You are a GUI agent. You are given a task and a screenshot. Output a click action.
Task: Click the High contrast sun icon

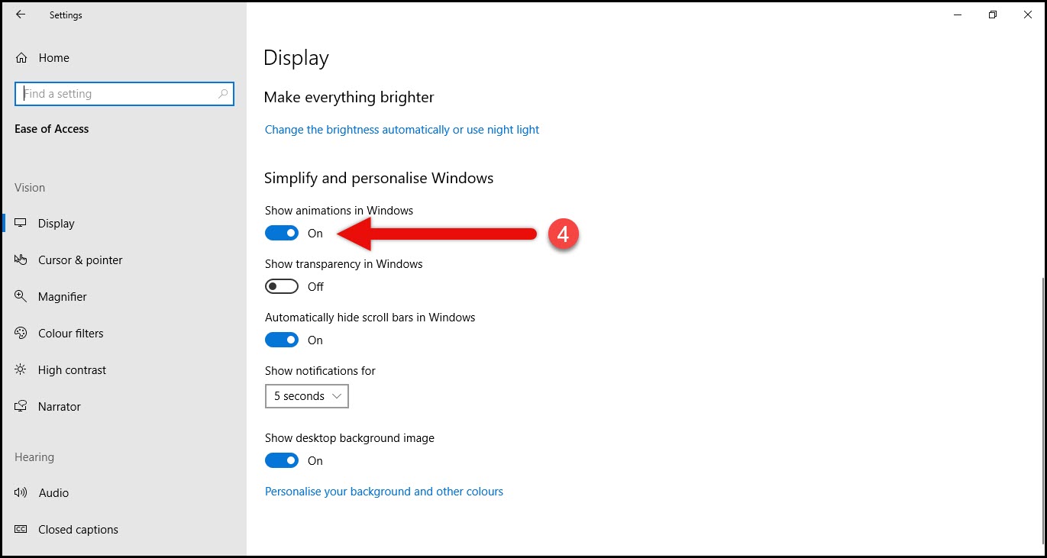[x=21, y=370]
